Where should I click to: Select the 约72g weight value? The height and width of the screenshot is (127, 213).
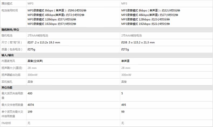click(125, 50)
